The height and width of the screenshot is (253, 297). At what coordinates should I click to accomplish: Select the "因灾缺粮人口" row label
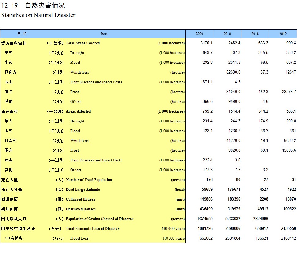pos(14,219)
